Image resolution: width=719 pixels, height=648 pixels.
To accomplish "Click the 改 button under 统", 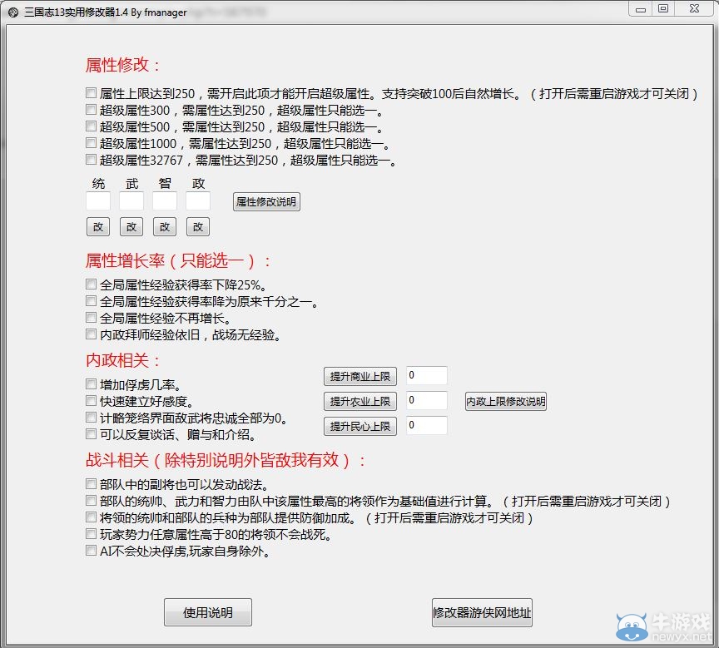I will click(x=98, y=226).
